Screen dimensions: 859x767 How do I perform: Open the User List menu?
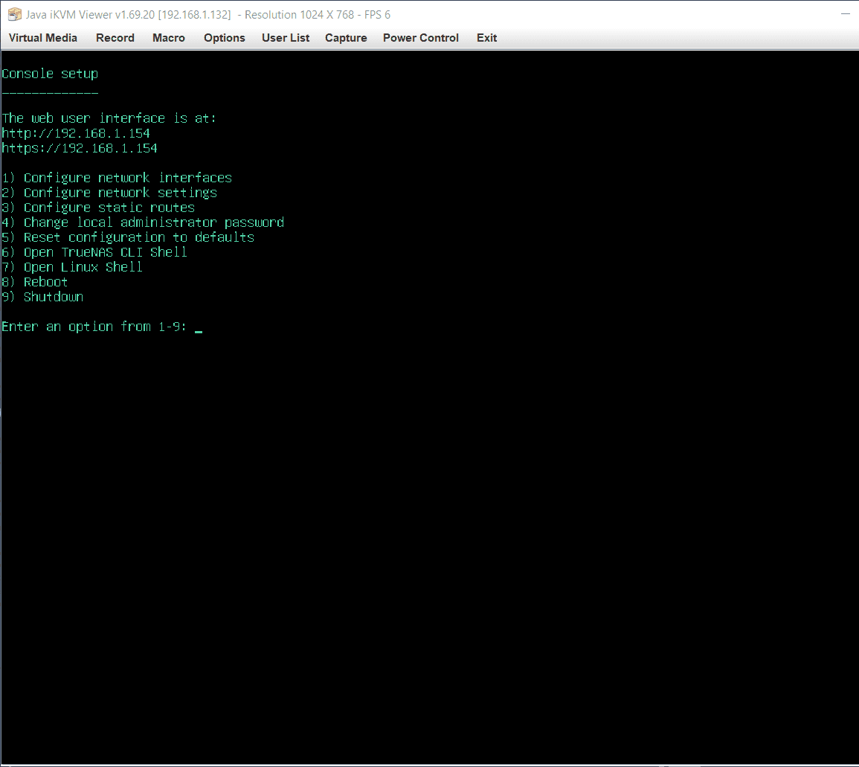(286, 38)
